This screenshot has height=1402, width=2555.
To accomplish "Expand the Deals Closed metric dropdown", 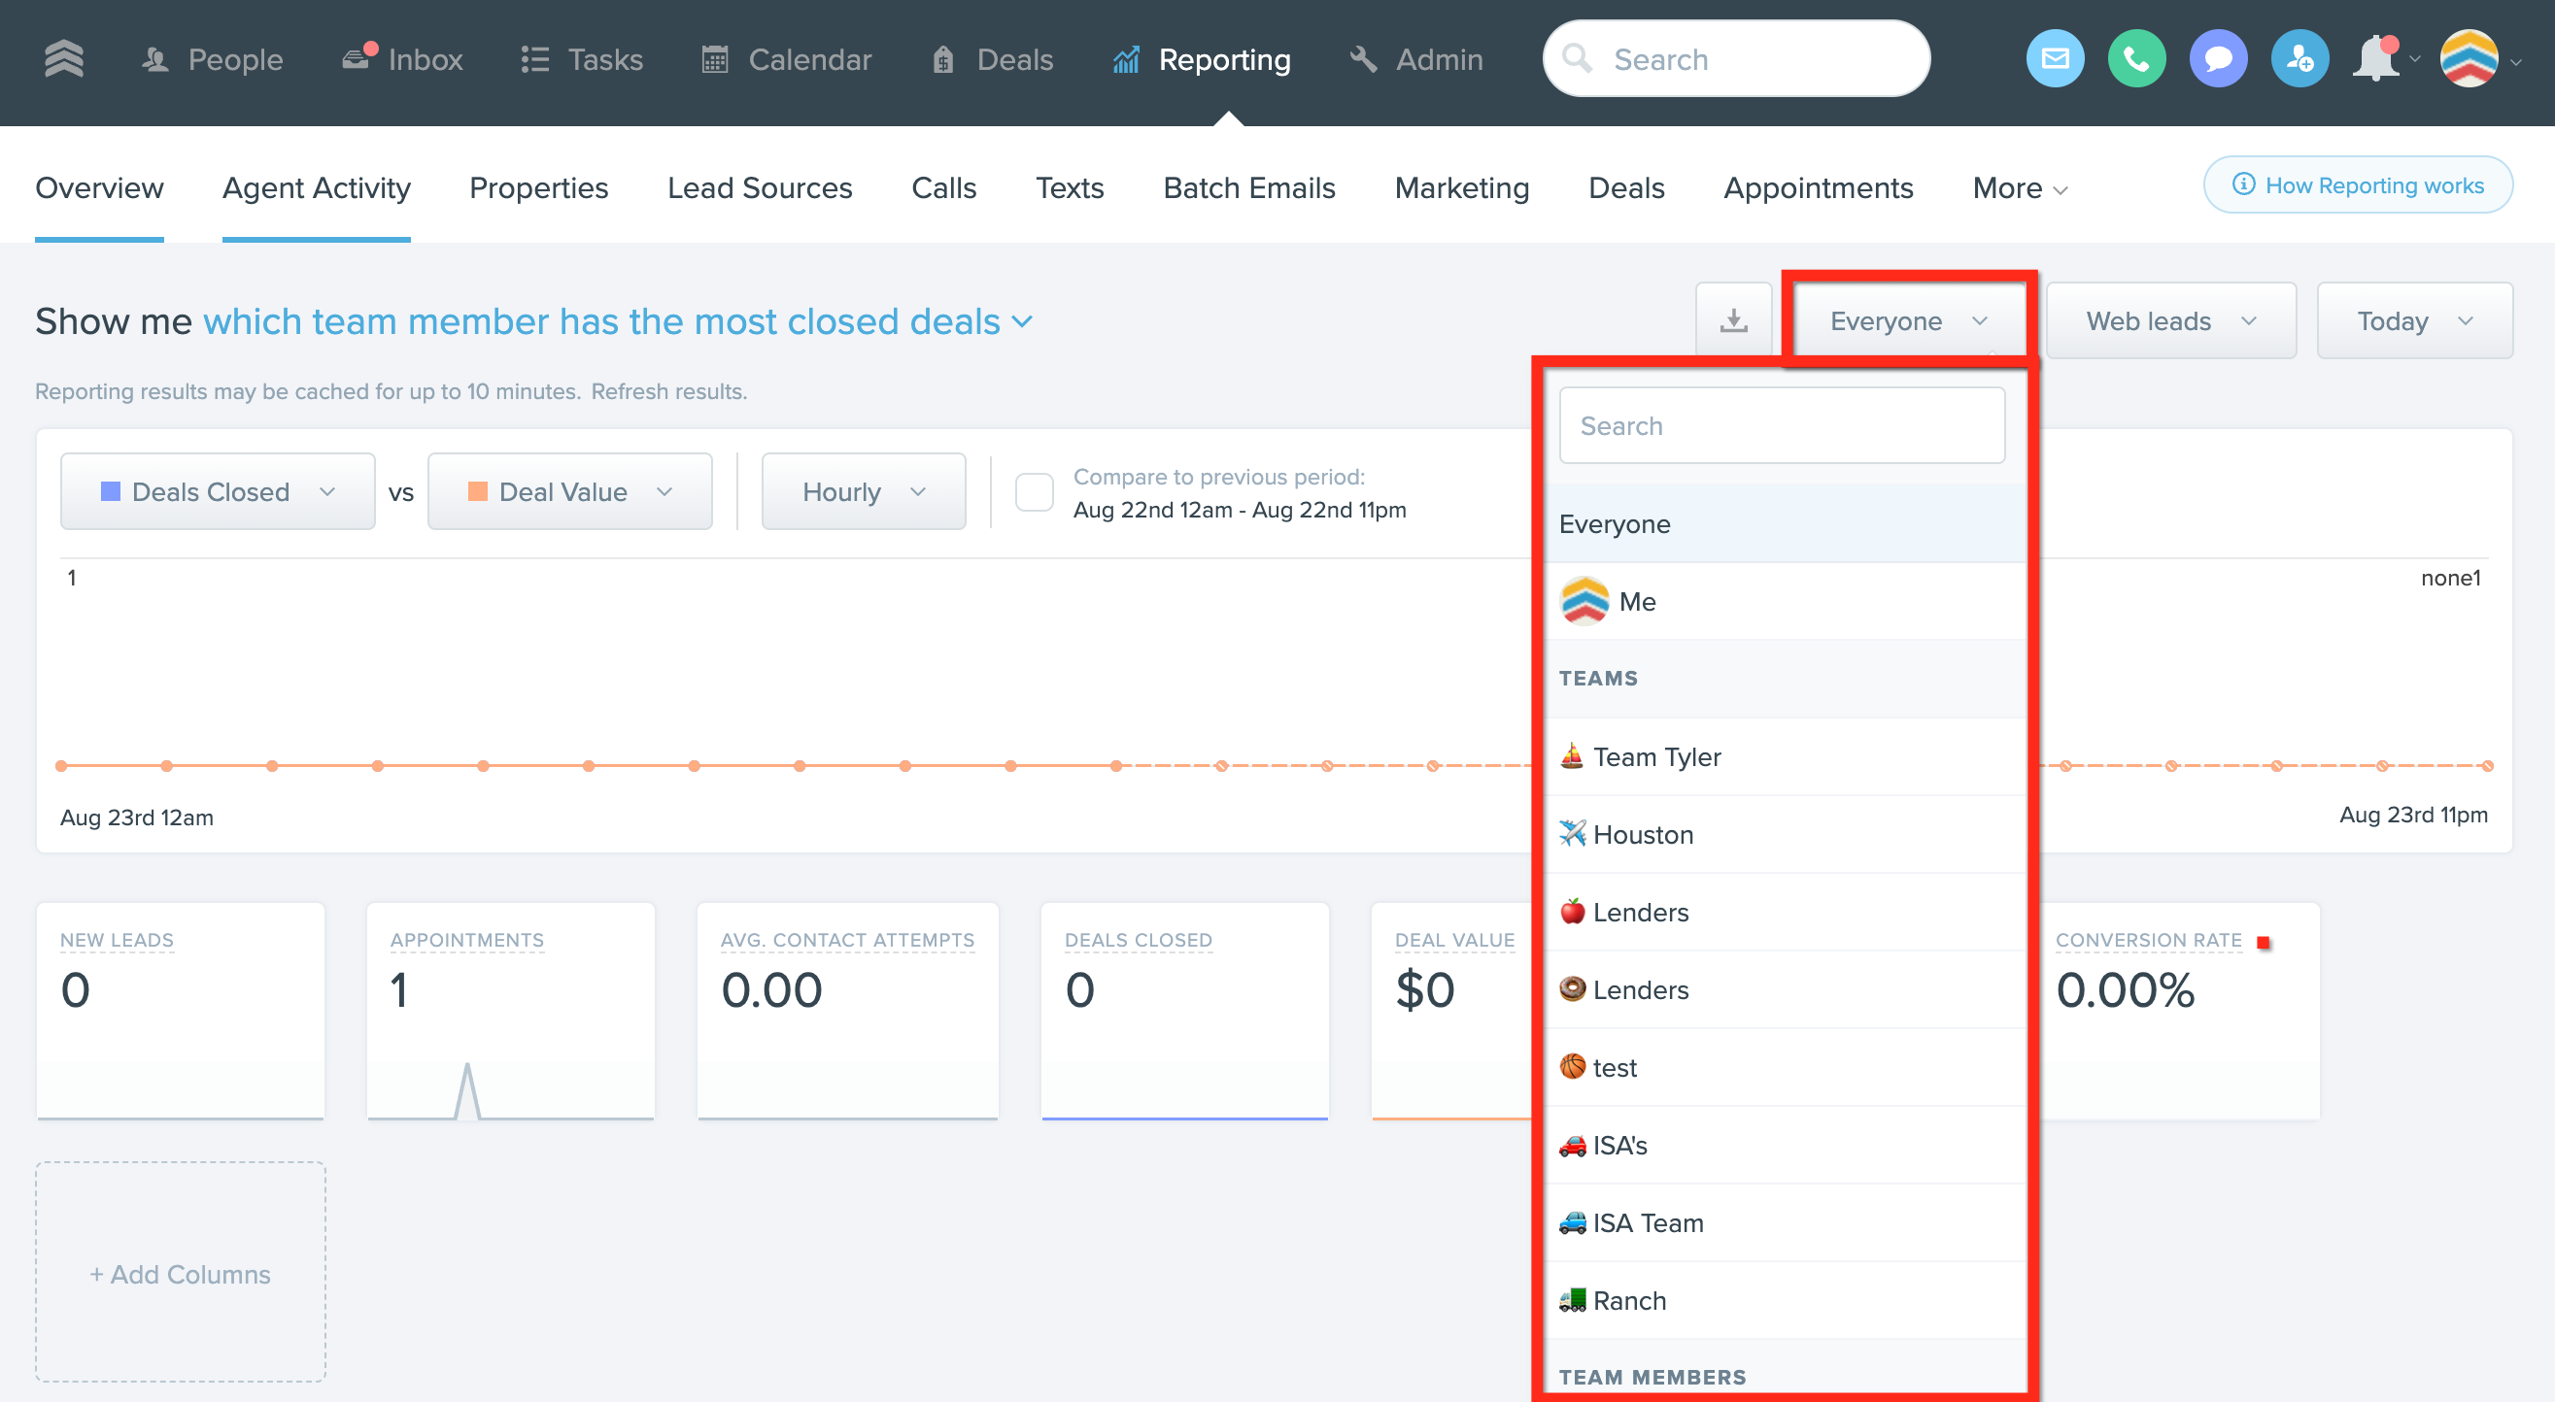I will click(218, 492).
